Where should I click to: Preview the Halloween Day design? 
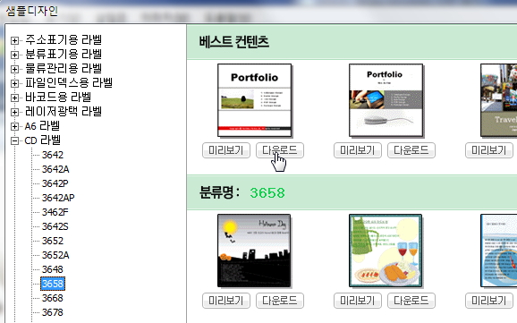pyautogui.click(x=226, y=301)
